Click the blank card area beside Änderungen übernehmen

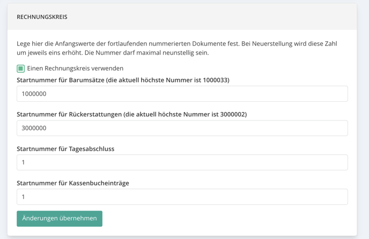click(224, 219)
